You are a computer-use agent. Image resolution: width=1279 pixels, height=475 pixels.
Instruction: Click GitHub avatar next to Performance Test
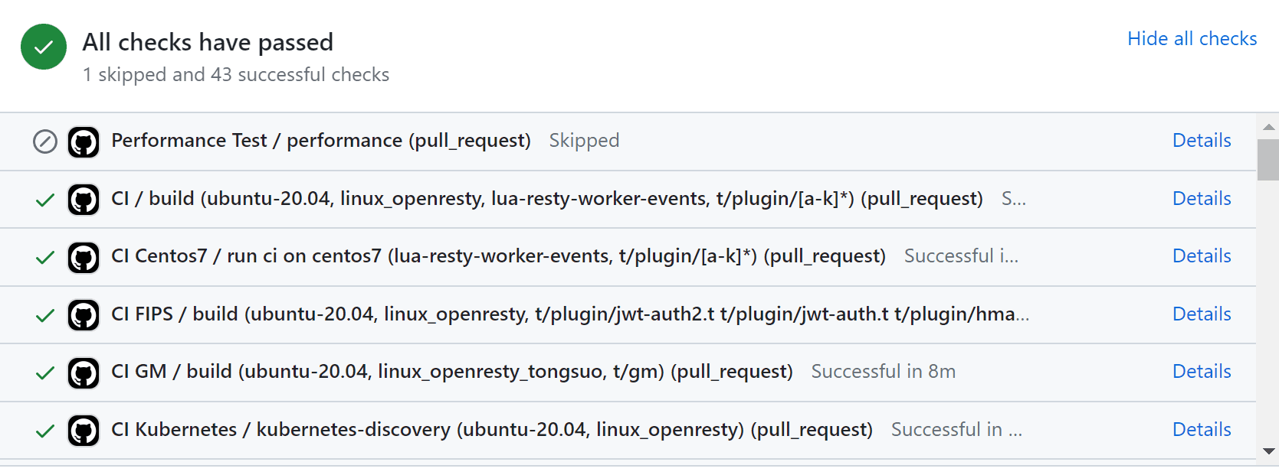(84, 142)
